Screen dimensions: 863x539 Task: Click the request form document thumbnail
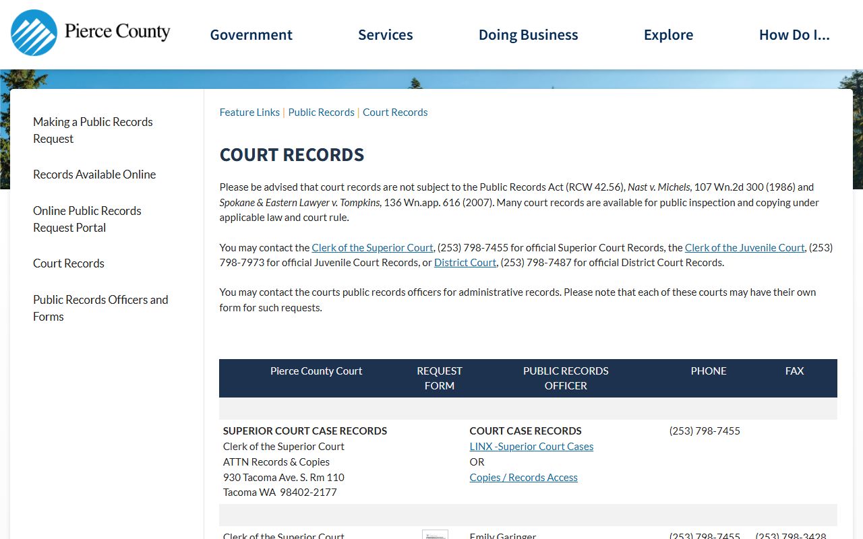point(435,534)
